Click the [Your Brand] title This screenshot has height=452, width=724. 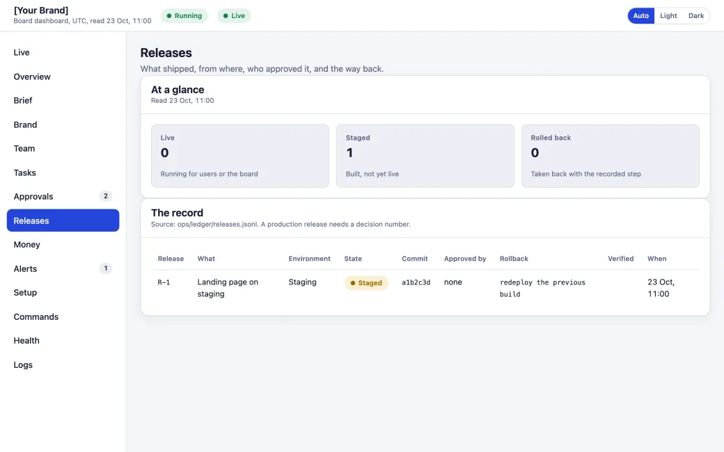[41, 10]
